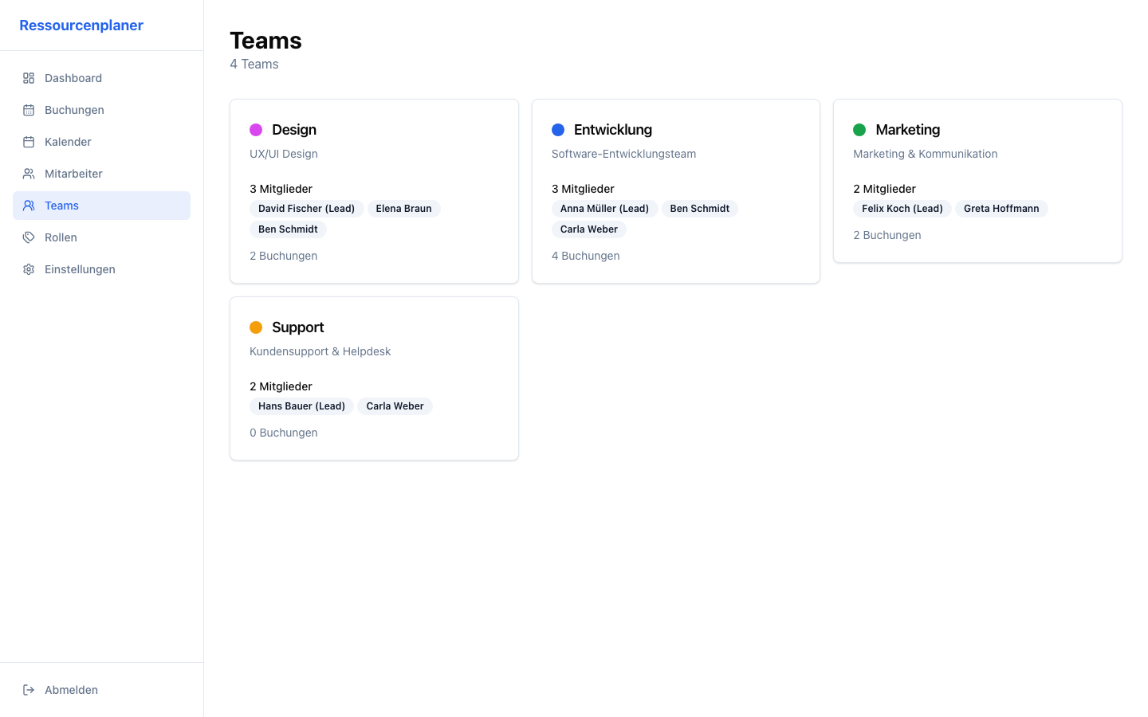The image size is (1148, 717).
Task: Click the orange color dot of Support team
Action: coord(256,327)
